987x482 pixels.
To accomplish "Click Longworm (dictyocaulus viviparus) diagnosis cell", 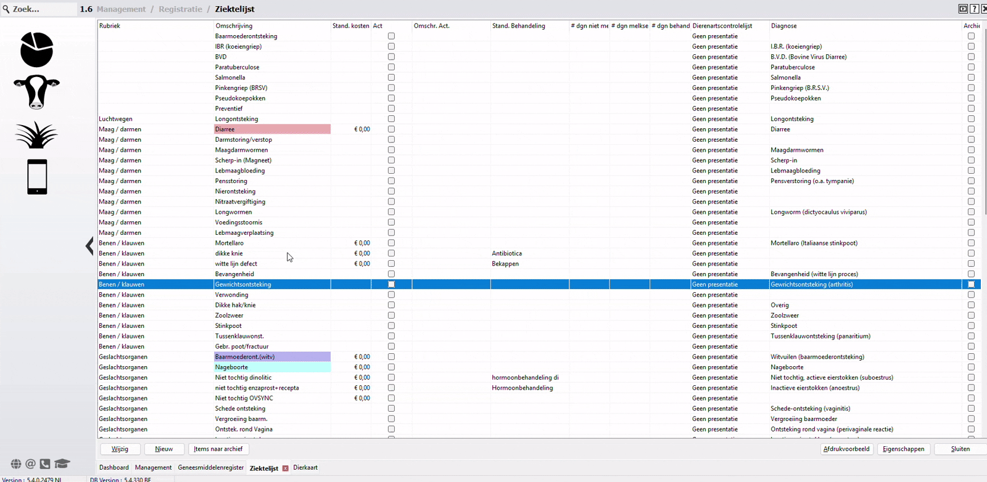I will (x=865, y=212).
